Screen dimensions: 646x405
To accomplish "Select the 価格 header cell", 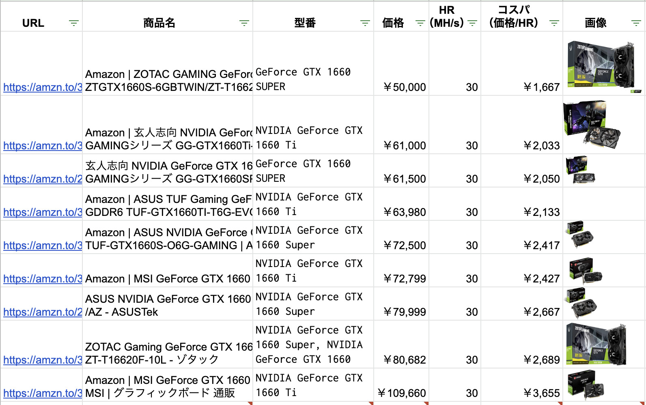I will click(401, 16).
